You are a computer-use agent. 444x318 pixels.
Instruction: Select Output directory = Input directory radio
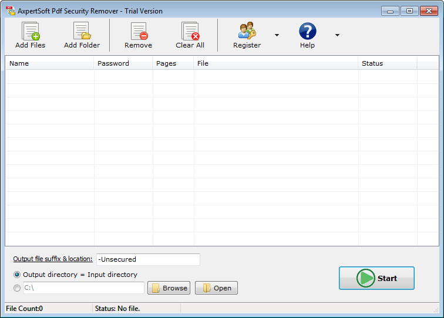[x=17, y=275]
